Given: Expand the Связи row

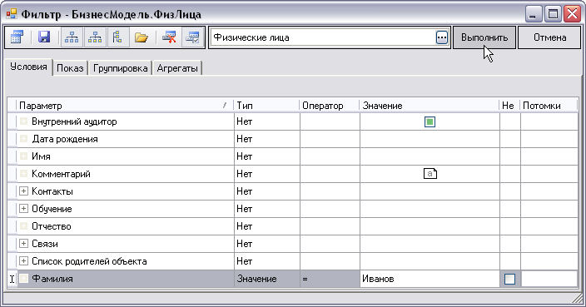Looking at the screenshot, I should point(23,244).
